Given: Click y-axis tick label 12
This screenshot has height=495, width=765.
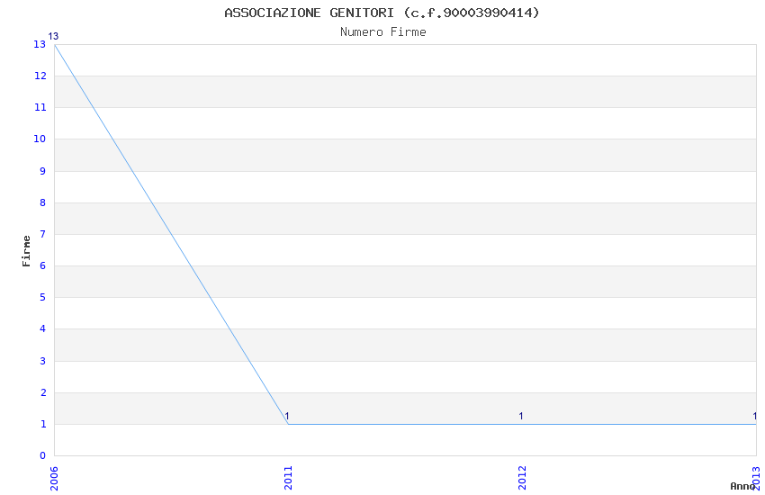Looking at the screenshot, I should point(40,76).
